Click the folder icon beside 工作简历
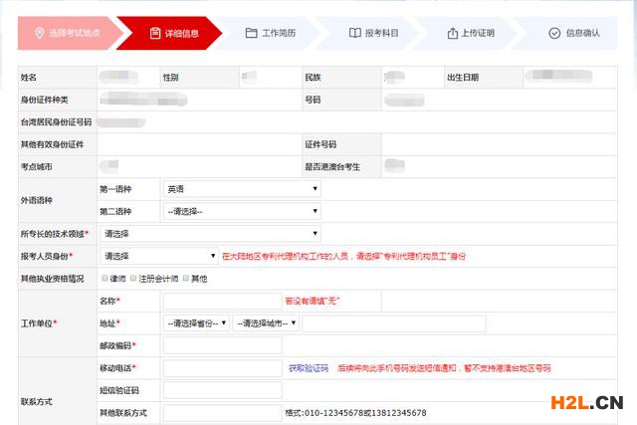Viewport: 637px width, 425px height. click(251, 33)
